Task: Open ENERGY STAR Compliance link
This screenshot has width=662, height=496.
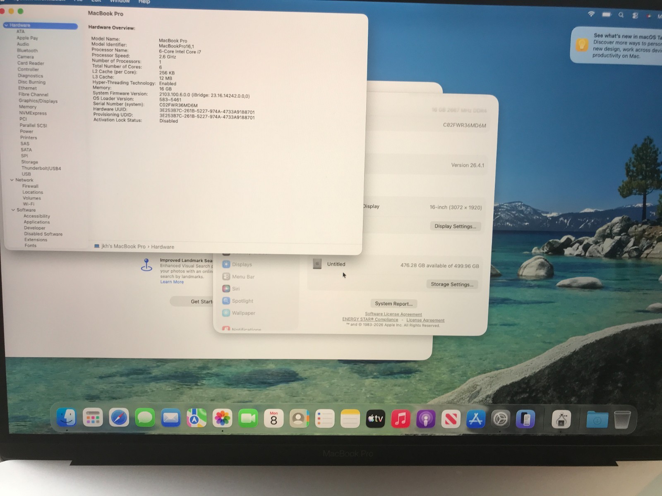Action: click(370, 320)
